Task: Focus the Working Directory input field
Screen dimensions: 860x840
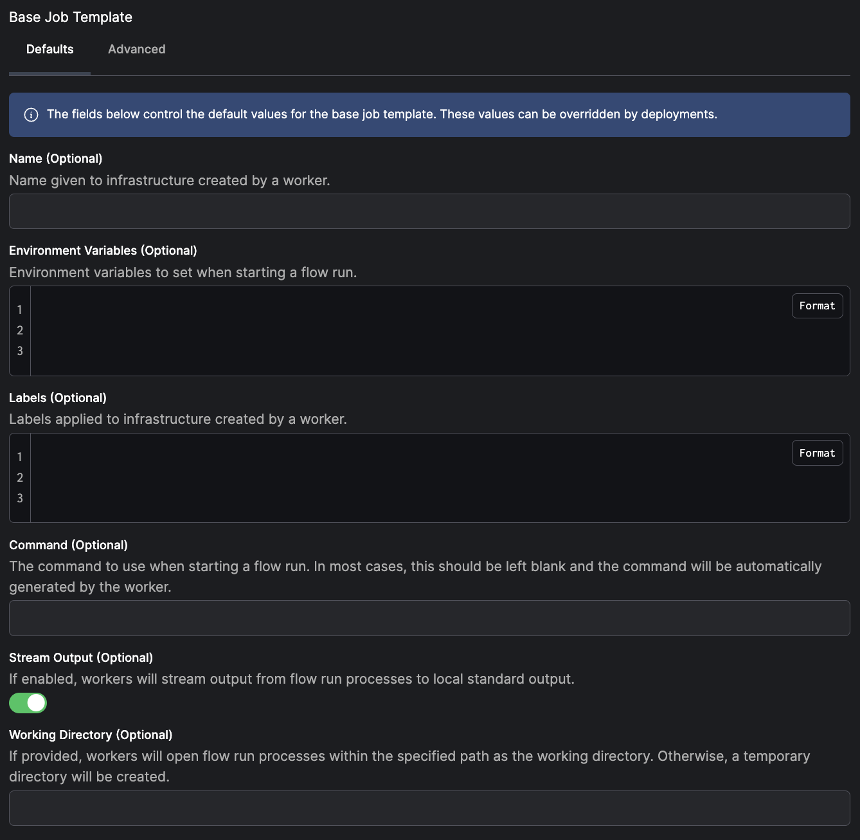Action: coord(429,808)
